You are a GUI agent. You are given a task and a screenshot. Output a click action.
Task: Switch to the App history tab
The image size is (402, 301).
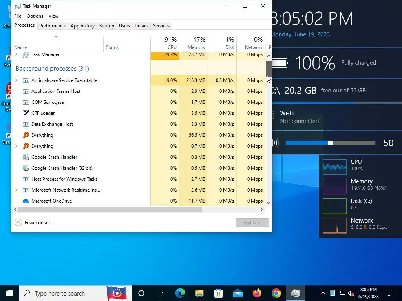click(82, 26)
